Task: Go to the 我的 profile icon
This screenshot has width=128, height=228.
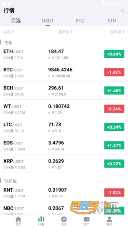Action: (x=109, y=219)
